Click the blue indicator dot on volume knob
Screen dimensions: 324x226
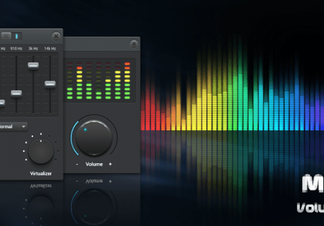(85, 130)
